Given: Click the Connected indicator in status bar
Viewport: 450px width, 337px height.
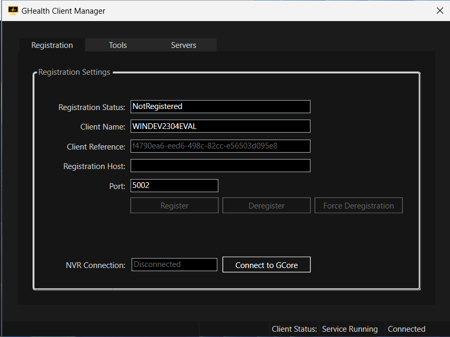Looking at the screenshot, I should click(406, 329).
